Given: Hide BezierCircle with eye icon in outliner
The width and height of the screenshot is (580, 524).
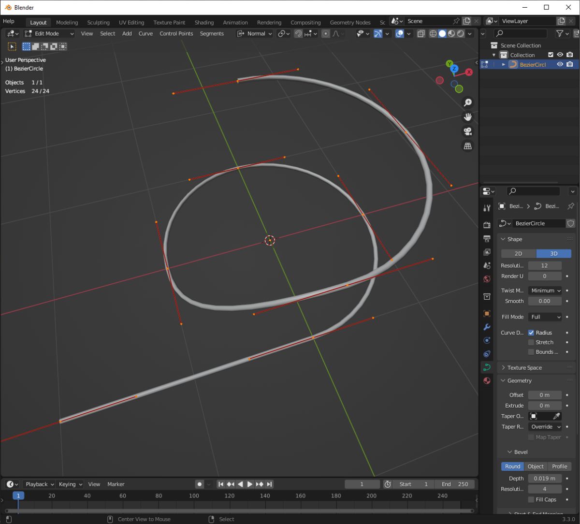Looking at the screenshot, I should (x=560, y=64).
